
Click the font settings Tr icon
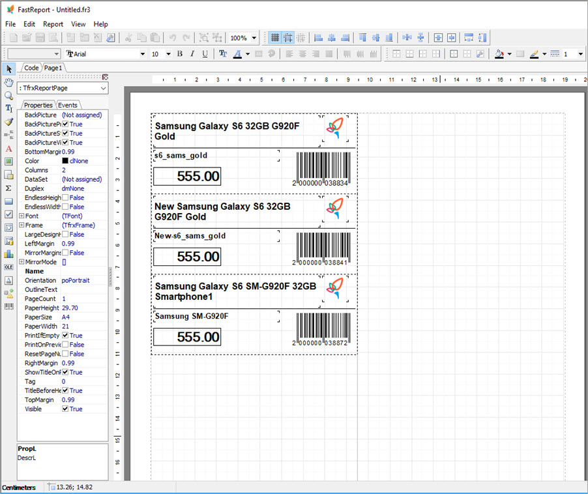click(223, 54)
